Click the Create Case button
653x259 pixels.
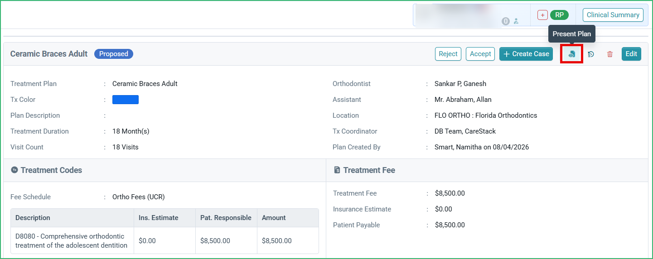(526, 54)
